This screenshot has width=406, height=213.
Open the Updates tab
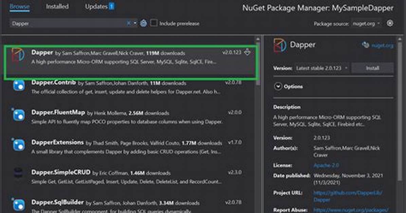[x=99, y=6]
